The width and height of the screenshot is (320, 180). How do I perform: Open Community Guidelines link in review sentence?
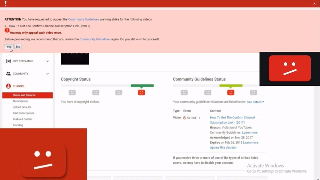95,39
